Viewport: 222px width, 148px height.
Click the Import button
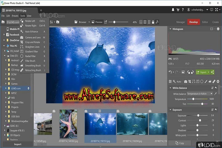[x=18, y=144]
